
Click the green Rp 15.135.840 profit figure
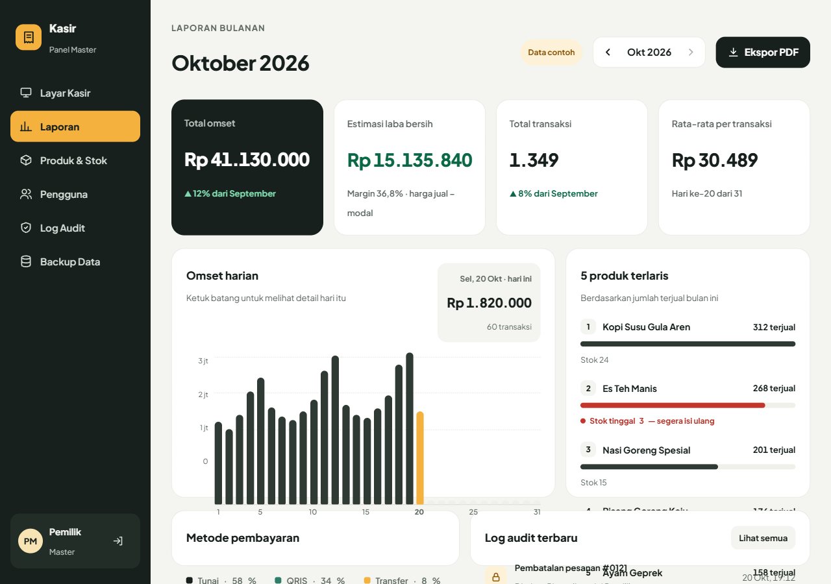tap(410, 160)
